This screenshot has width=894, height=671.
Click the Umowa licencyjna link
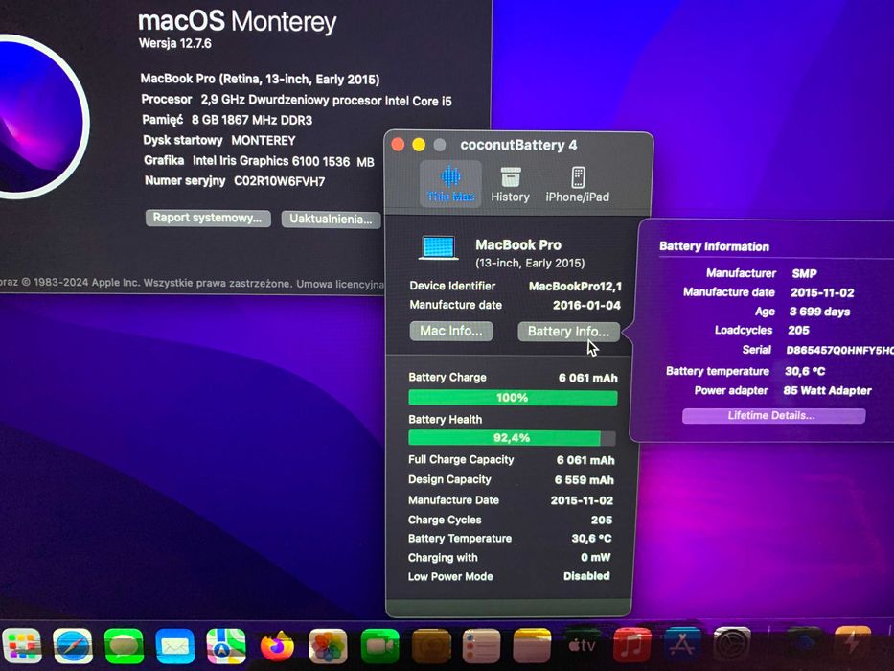click(340, 284)
